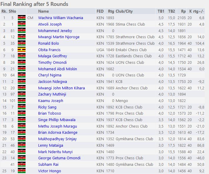Click Subham Rai name link

tap(48, 164)
